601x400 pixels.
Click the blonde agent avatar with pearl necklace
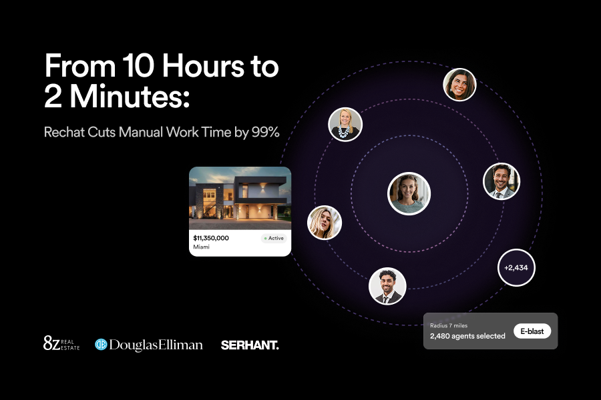(x=345, y=125)
